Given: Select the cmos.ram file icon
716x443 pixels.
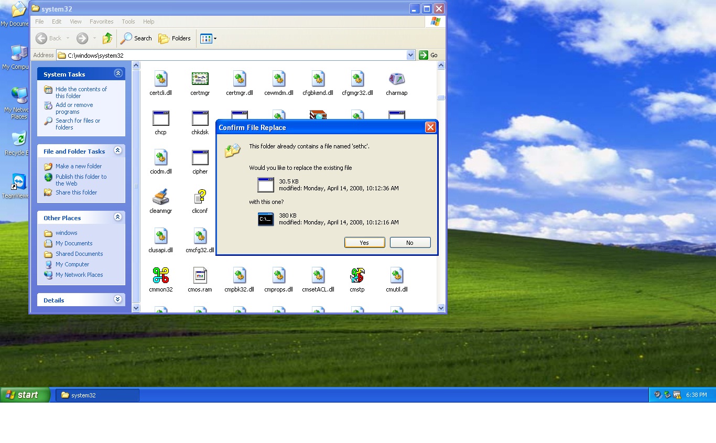Looking at the screenshot, I should 200,276.
